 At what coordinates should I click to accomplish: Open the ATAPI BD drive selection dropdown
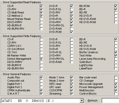pos(81,101)
